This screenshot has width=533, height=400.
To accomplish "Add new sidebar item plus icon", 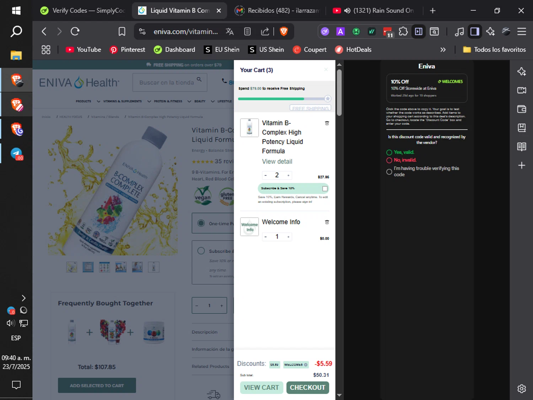I will (x=522, y=165).
